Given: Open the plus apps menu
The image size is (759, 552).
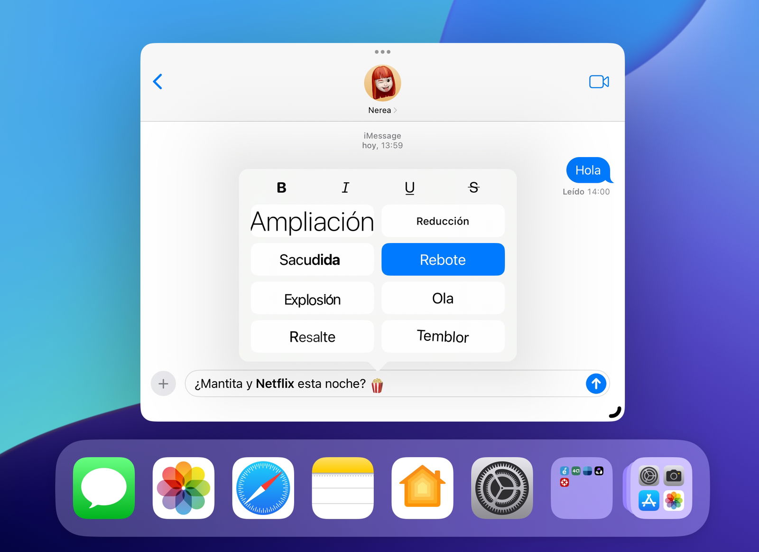Looking at the screenshot, I should [x=163, y=384].
